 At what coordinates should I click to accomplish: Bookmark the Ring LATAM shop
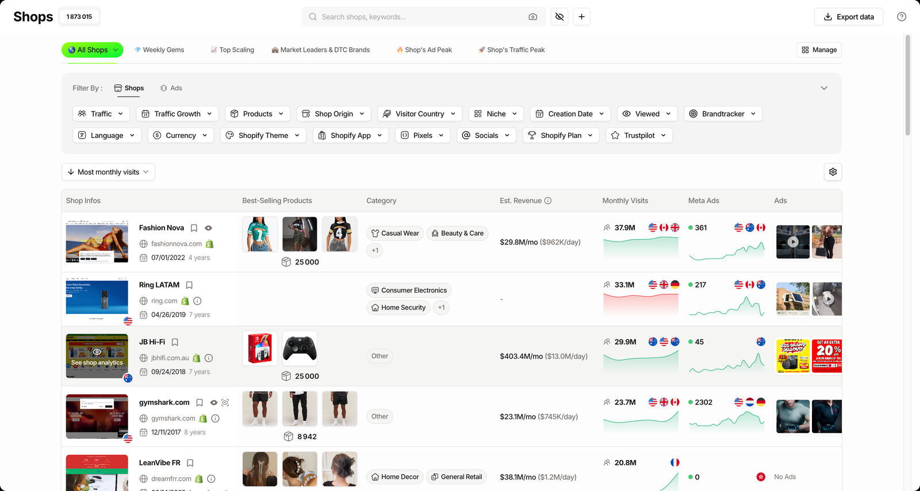click(x=189, y=285)
